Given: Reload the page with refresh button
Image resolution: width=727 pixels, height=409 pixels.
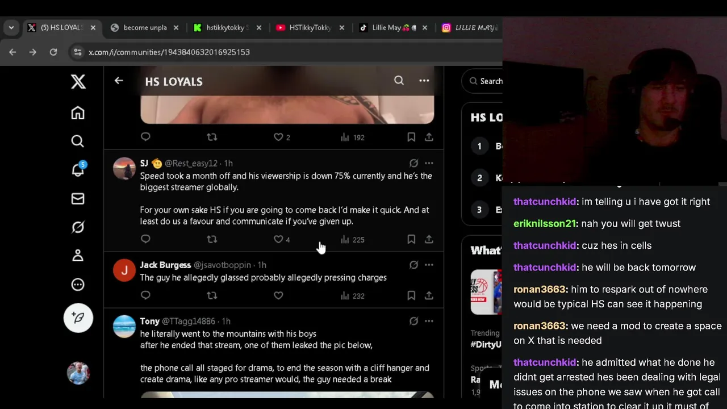Looking at the screenshot, I should (x=53, y=52).
